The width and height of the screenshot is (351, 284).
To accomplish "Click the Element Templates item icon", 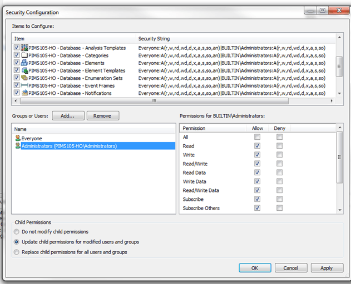I will [24, 70].
